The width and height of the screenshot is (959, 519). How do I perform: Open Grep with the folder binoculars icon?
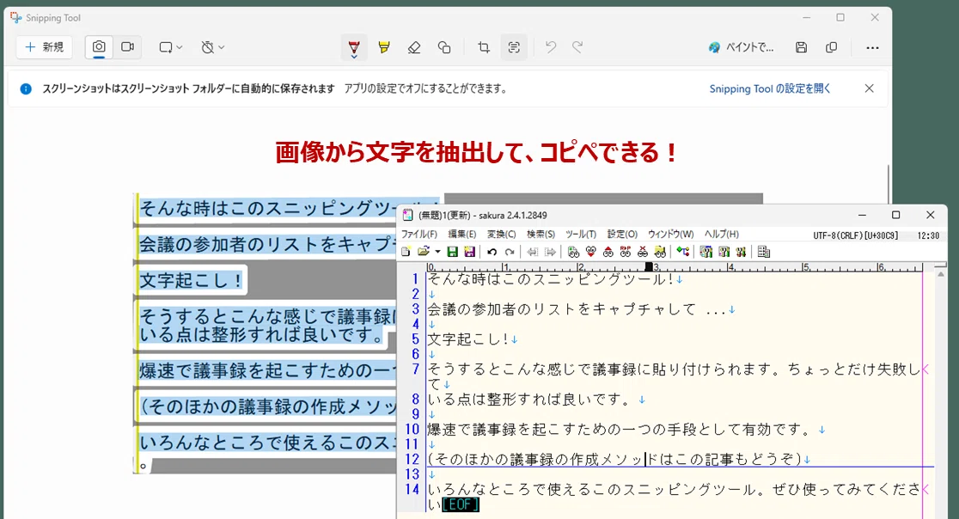coord(660,252)
